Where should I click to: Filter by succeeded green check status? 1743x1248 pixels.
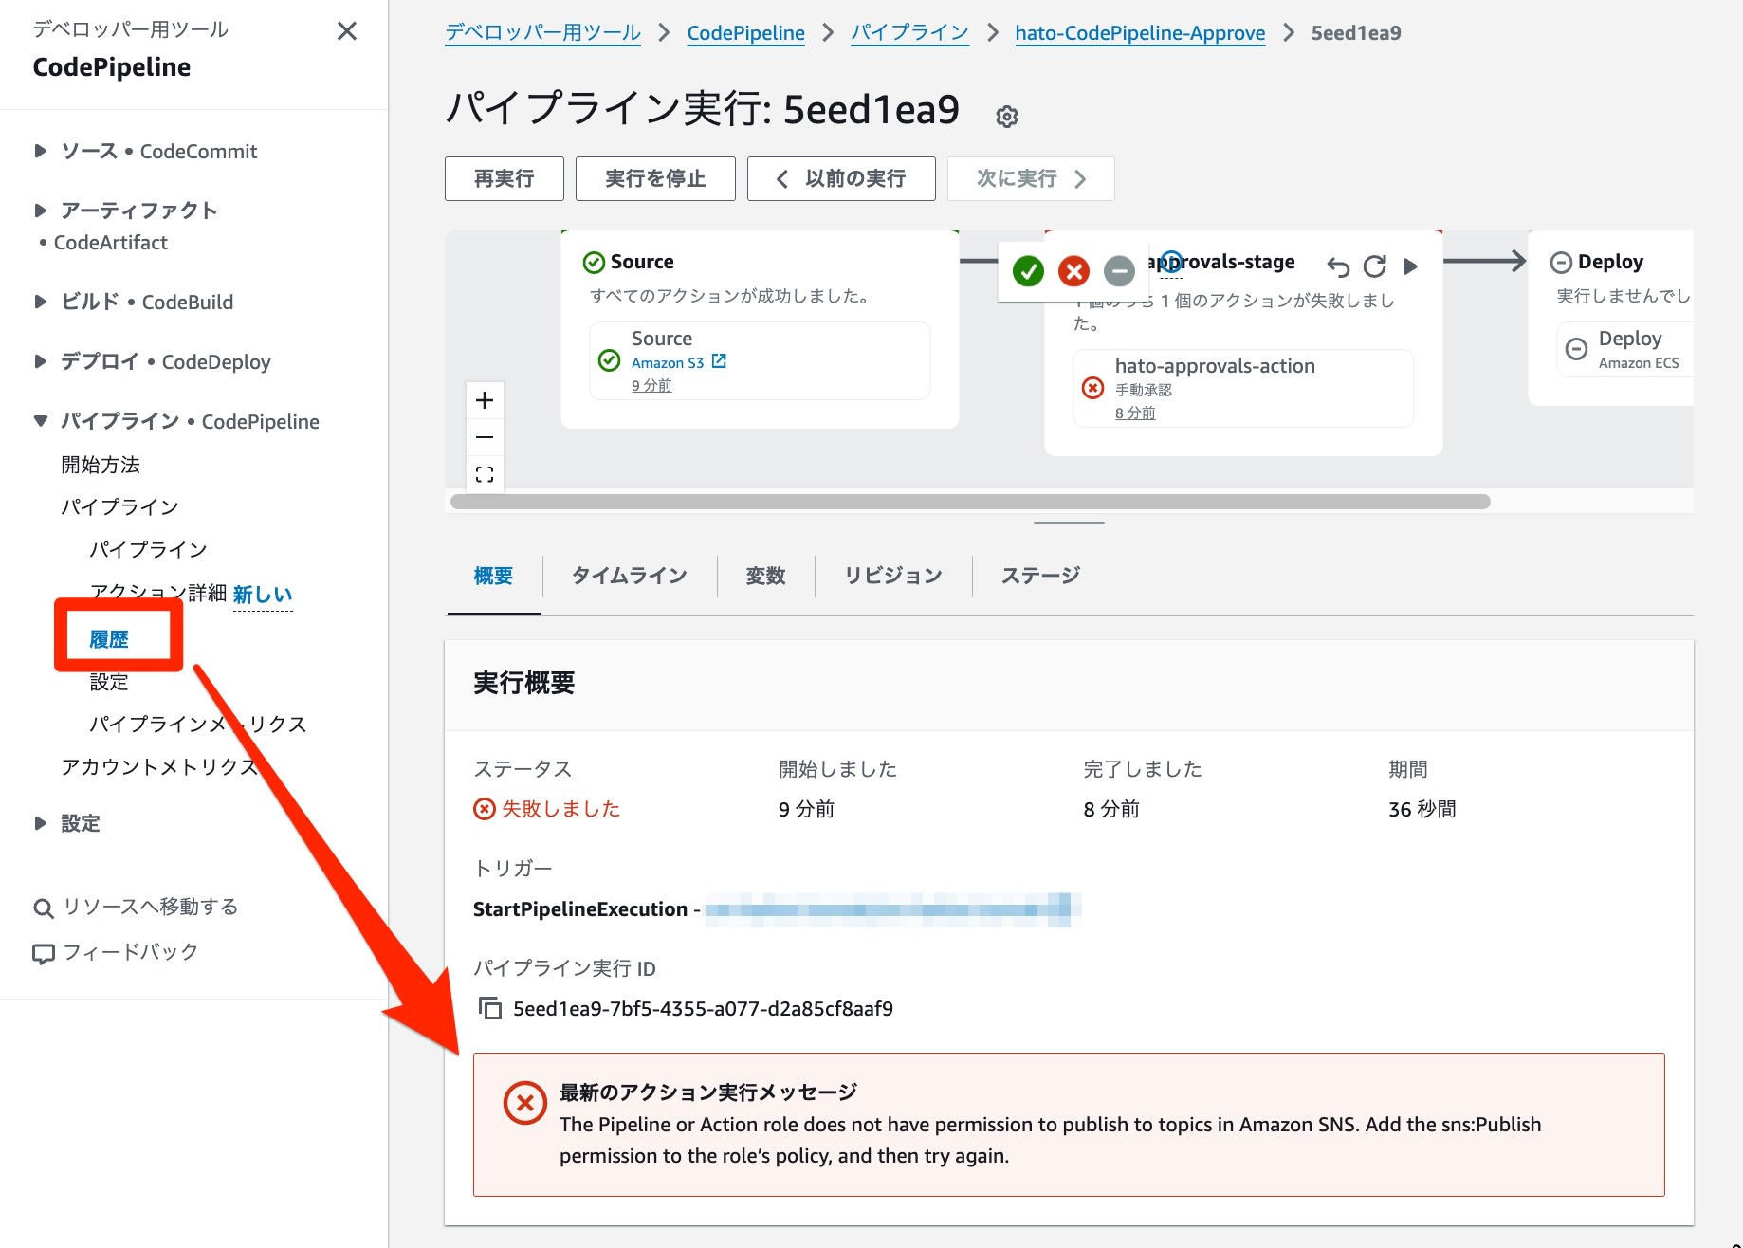(x=1028, y=271)
